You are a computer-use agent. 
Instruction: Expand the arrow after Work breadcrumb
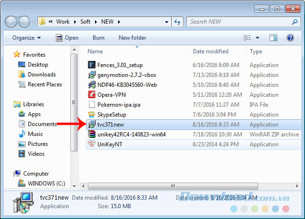coord(75,22)
